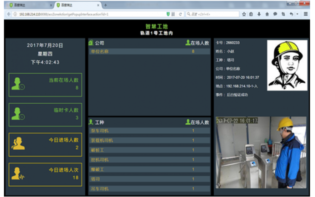
Task: Close the second active browser tab
Action: [x=98, y=5]
